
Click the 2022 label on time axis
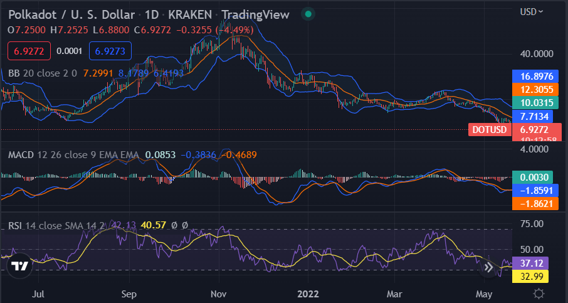click(308, 294)
